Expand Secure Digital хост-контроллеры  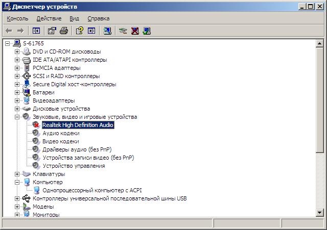(17, 84)
